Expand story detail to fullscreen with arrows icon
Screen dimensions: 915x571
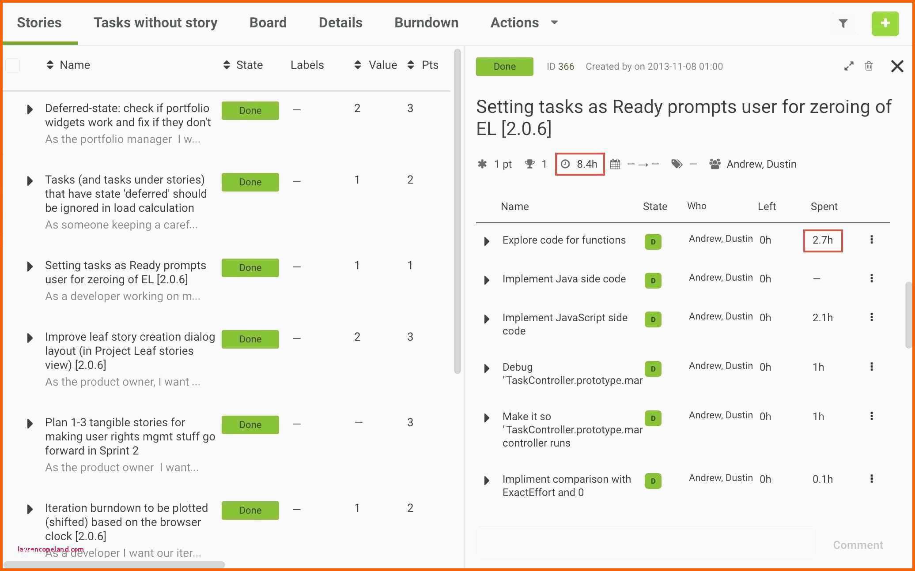tap(849, 66)
